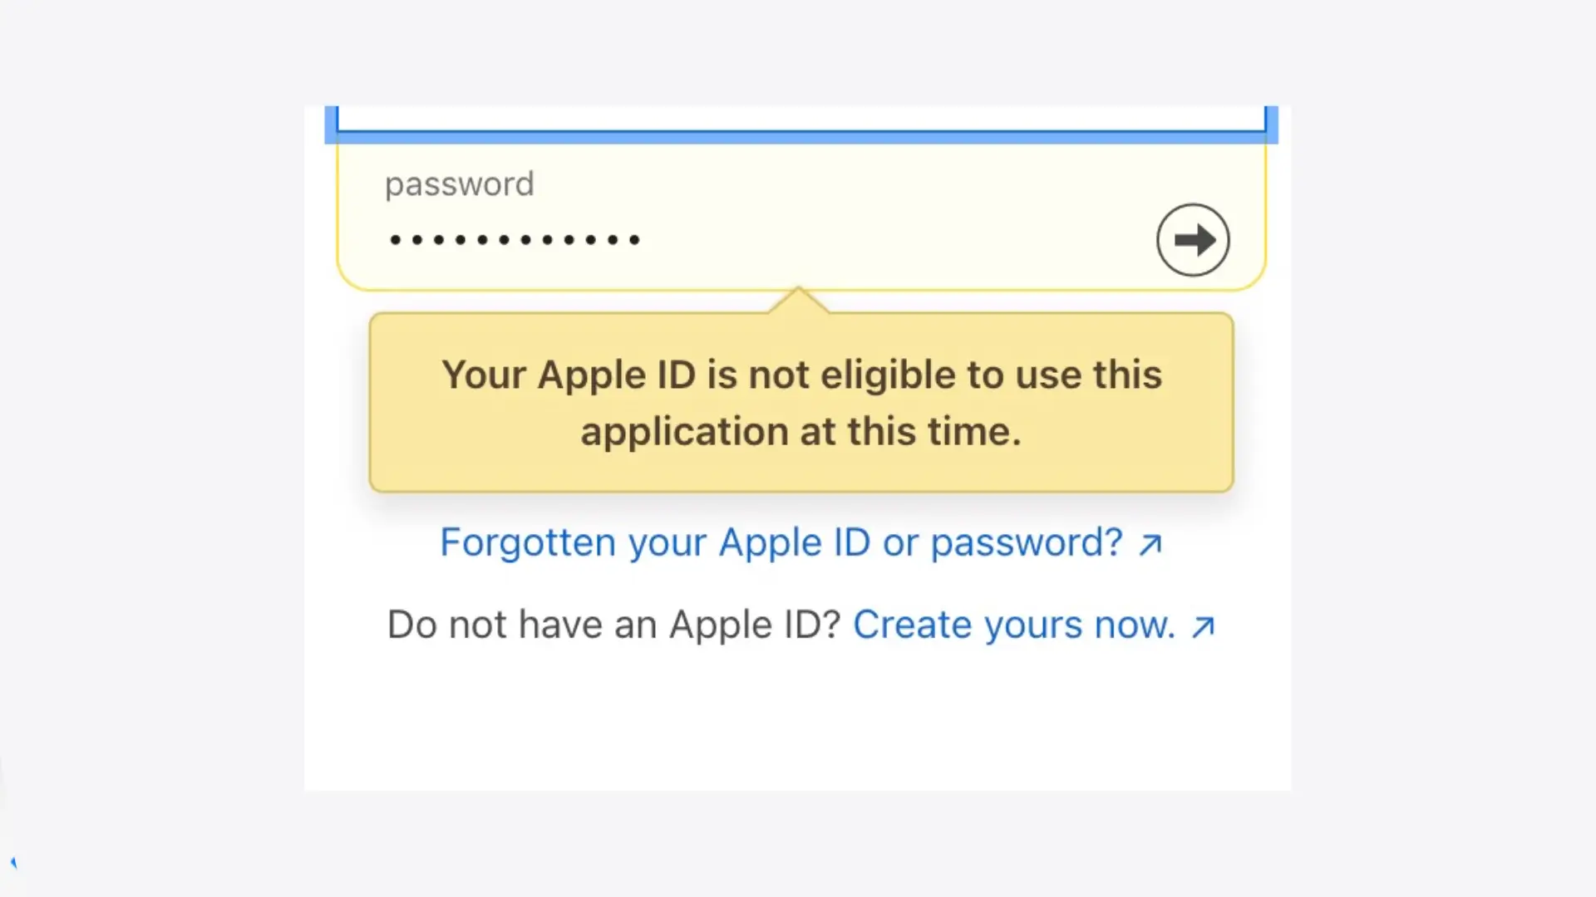Click the arrow icon after 'Create yours now.'
Viewport: 1596px width, 897px height.
point(1203,627)
